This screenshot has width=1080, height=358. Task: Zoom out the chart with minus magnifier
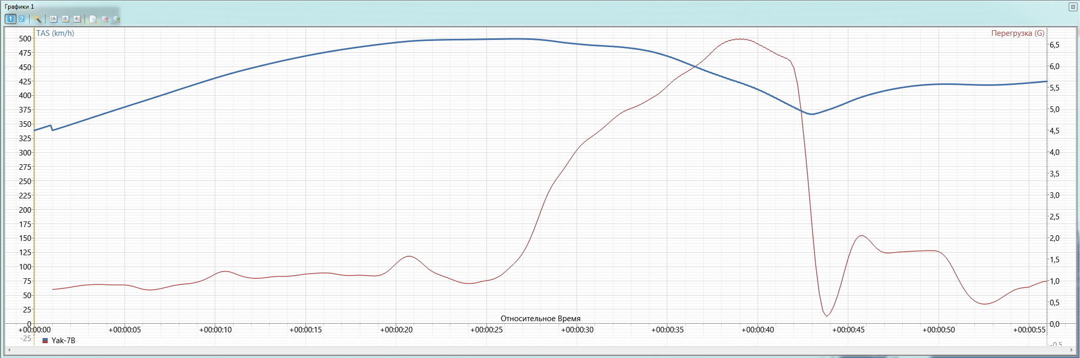(105, 19)
